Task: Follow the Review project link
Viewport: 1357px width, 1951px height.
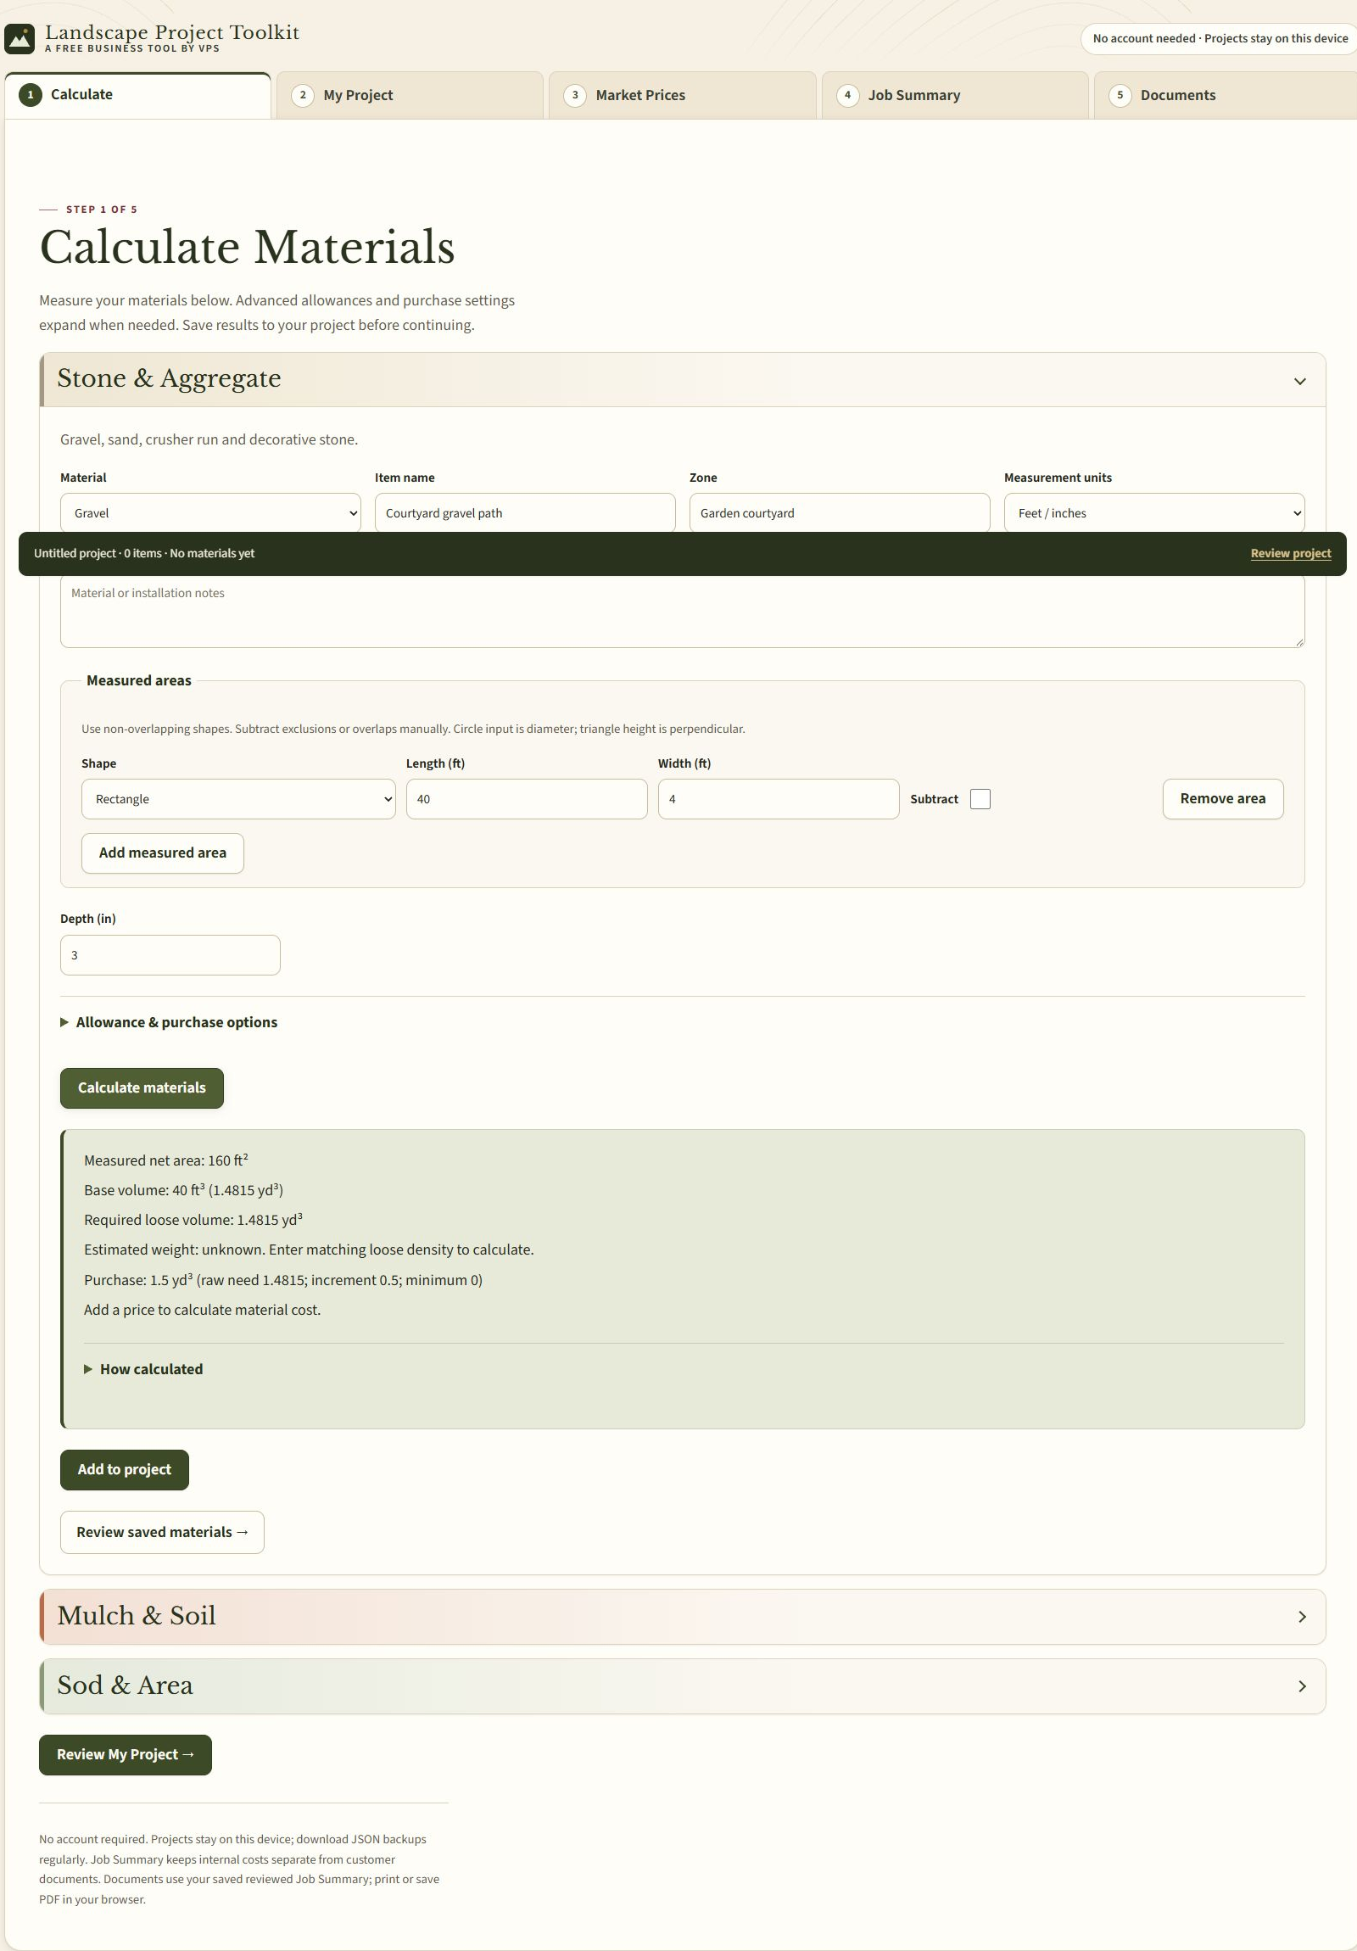Action: click(x=1291, y=553)
